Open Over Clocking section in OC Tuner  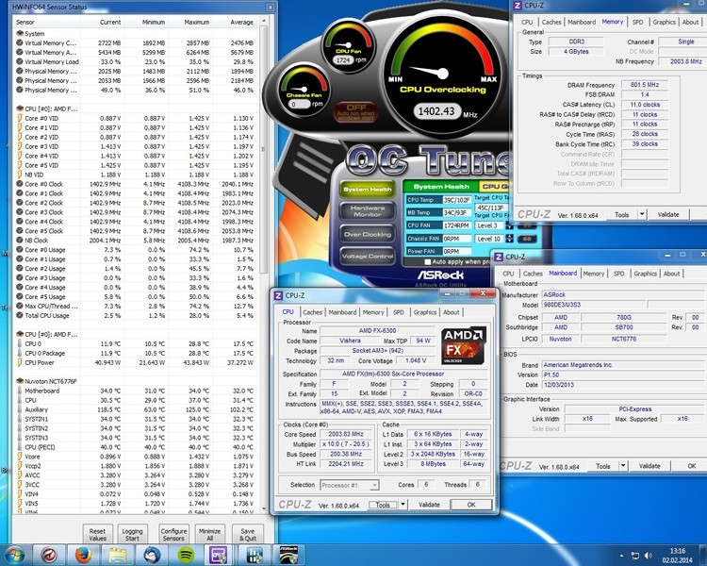(x=368, y=234)
